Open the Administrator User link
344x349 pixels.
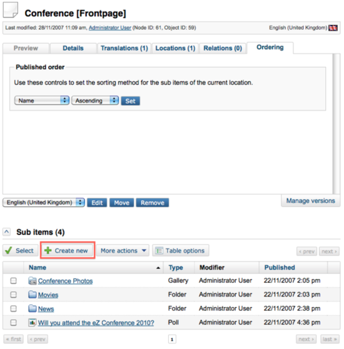pos(110,28)
